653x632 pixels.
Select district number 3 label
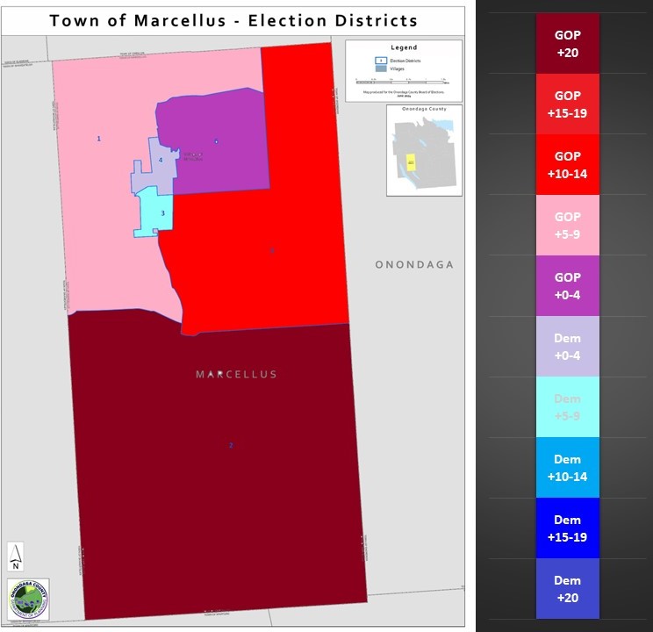(x=162, y=212)
